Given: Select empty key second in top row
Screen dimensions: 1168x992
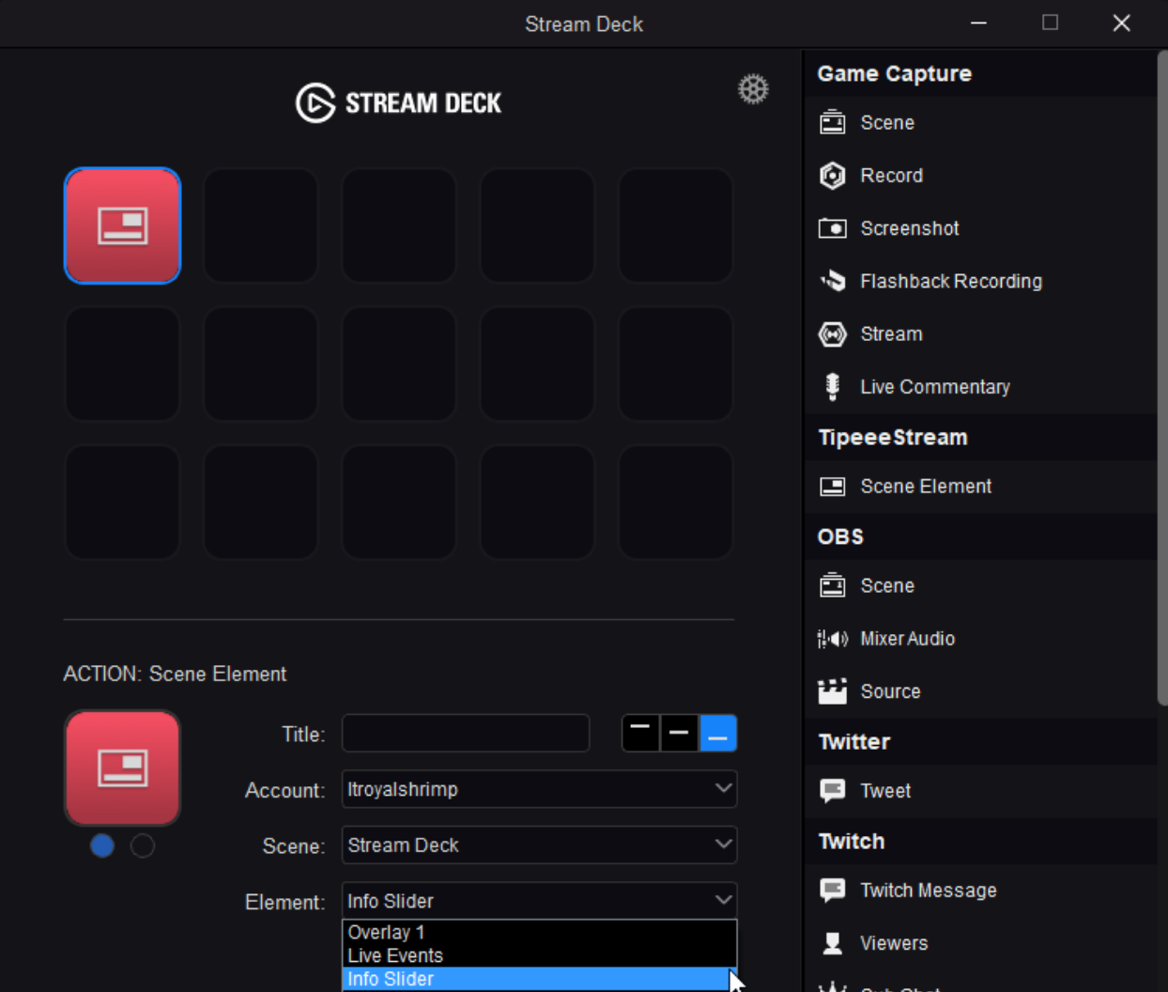Looking at the screenshot, I should pos(260,225).
